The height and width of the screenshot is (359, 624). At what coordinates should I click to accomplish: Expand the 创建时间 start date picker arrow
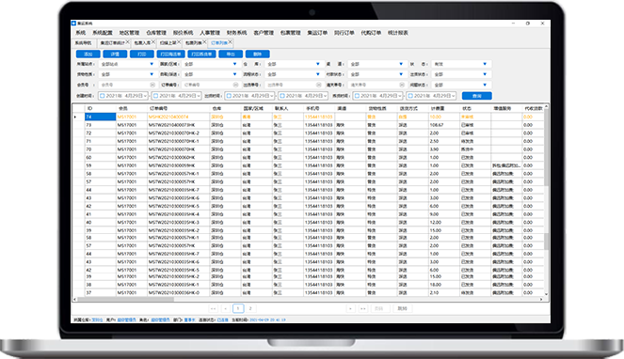tap(146, 96)
